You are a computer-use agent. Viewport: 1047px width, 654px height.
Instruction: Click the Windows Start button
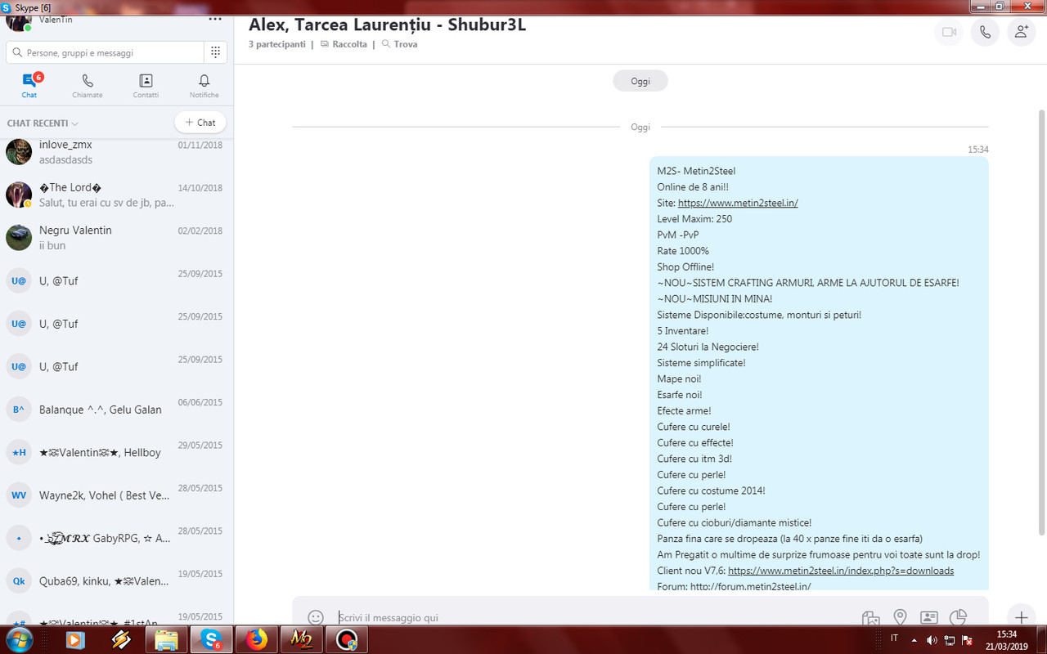[x=18, y=639]
